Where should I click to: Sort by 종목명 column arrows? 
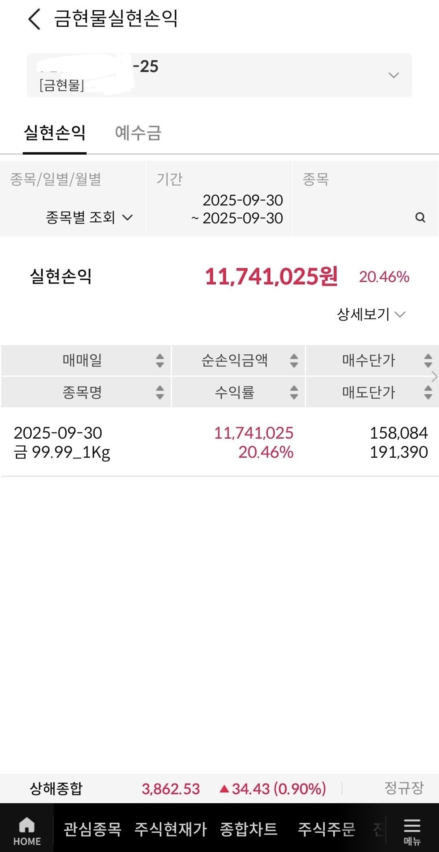[x=160, y=392]
